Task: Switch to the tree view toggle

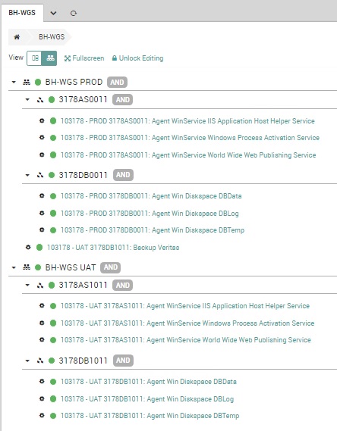Action: tap(49, 58)
